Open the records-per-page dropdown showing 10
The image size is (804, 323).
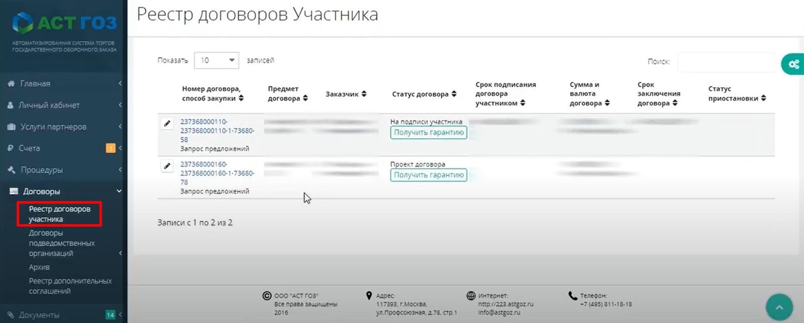point(216,60)
